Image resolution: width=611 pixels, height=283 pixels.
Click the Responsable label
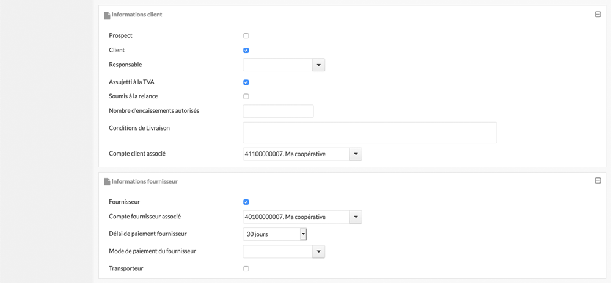(125, 65)
